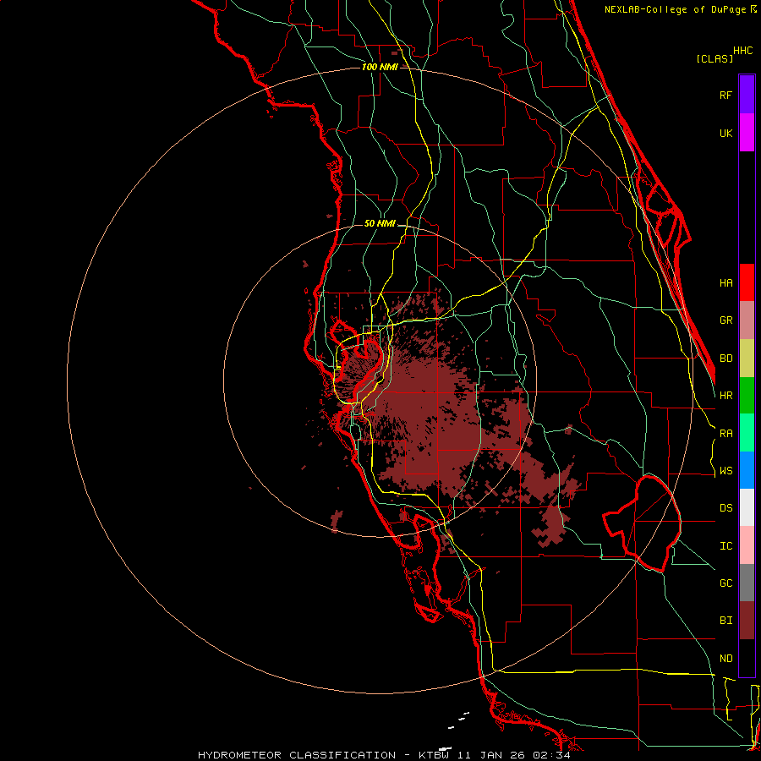Image resolution: width=761 pixels, height=761 pixels.
Task: Click the WS blue legend swatch
Action: 747,470
